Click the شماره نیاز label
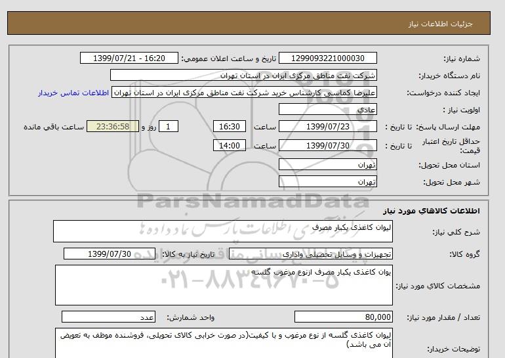Viewport: 505px width, 358px height. click(462, 58)
